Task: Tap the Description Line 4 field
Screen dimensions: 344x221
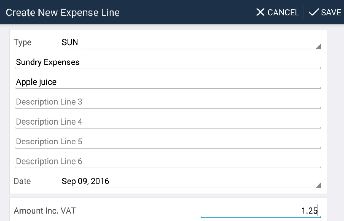Action: [168, 122]
